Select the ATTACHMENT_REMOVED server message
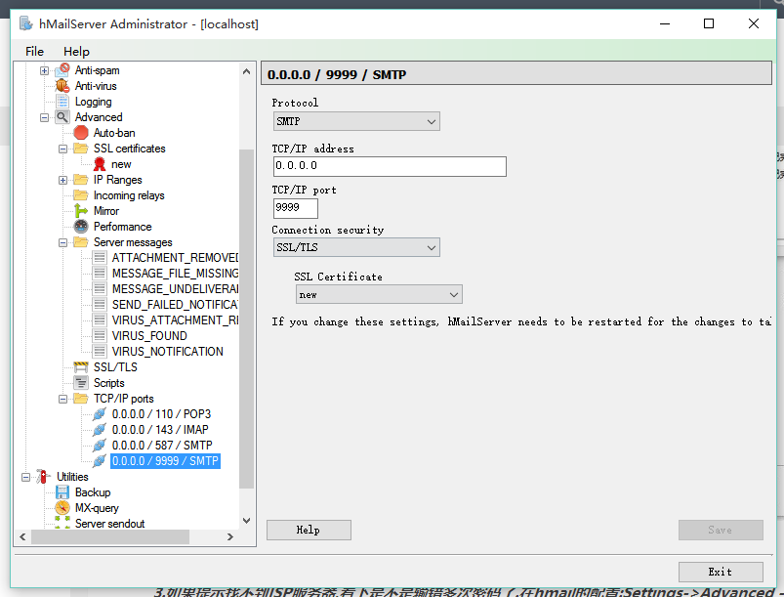This screenshot has width=784, height=597. (175, 258)
